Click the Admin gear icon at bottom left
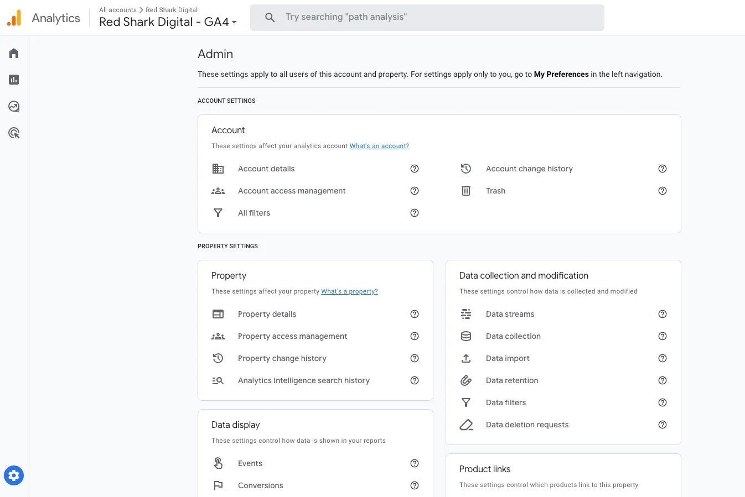 [13, 475]
